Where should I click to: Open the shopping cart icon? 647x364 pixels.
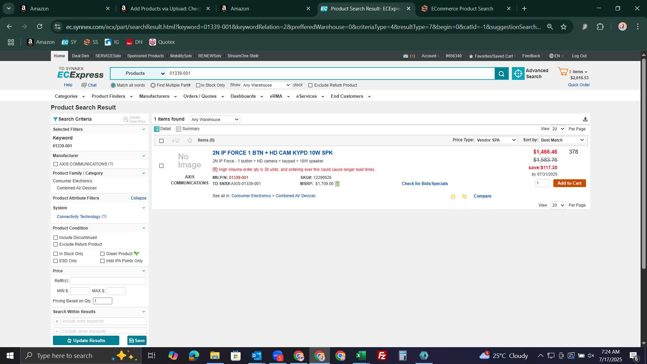[563, 71]
